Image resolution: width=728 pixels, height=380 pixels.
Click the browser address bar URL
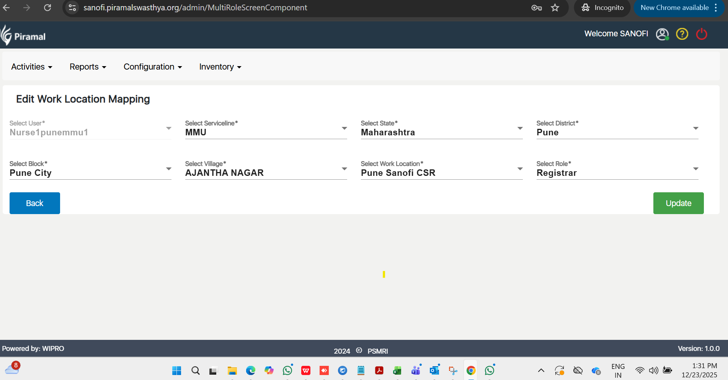[x=195, y=8]
